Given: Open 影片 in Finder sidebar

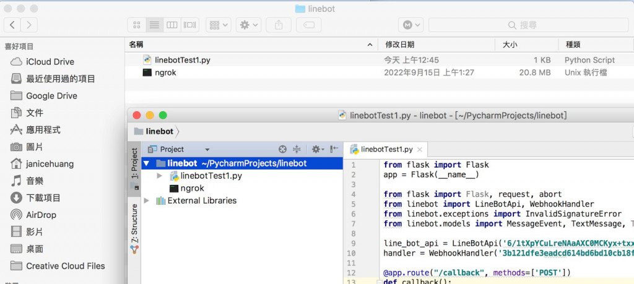Looking at the screenshot, I should coord(27,232).
